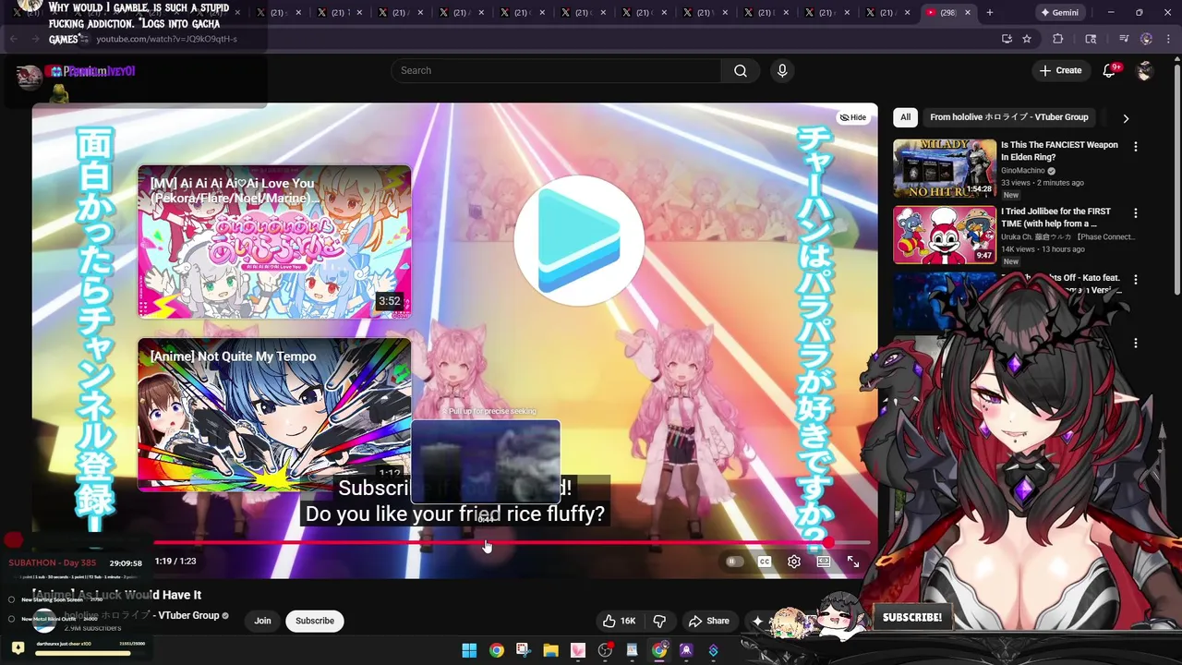The image size is (1182, 665).
Task: Open Chrome profile avatar in toolbar
Action: [x=1146, y=39]
